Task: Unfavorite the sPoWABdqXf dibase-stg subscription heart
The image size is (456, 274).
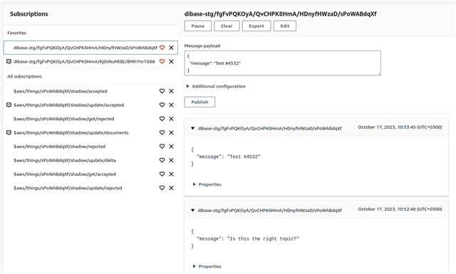Action: tap(162, 48)
